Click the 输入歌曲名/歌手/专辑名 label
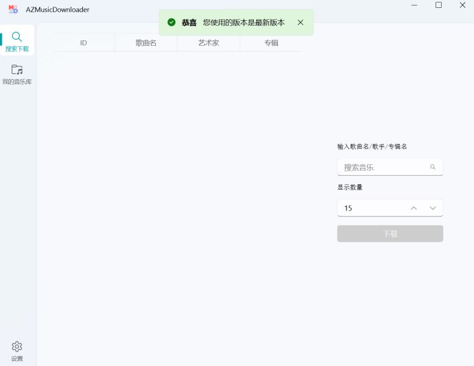This screenshot has width=474, height=366. click(372, 146)
